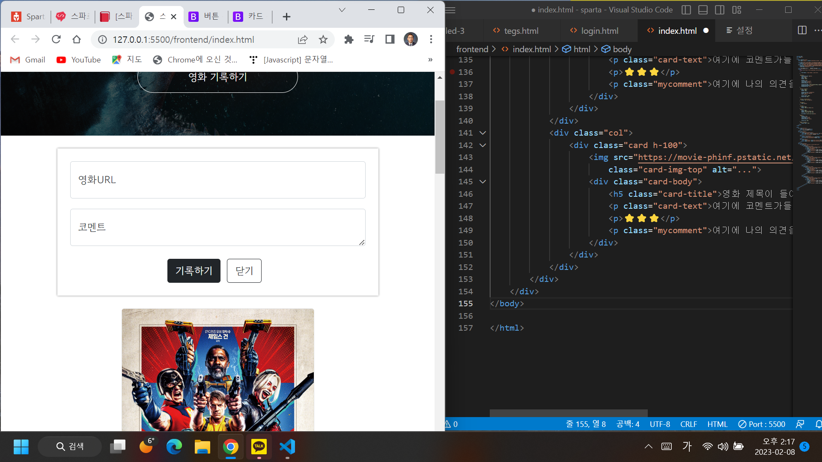Open Windows Task View
822x462 pixels.
pyautogui.click(x=118, y=447)
